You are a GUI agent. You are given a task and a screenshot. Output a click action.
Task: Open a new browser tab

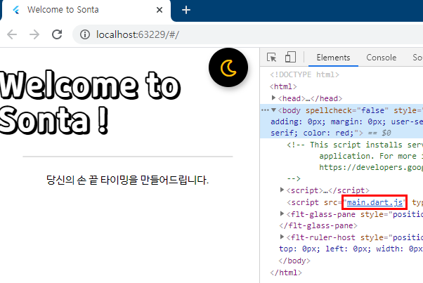pos(186,10)
